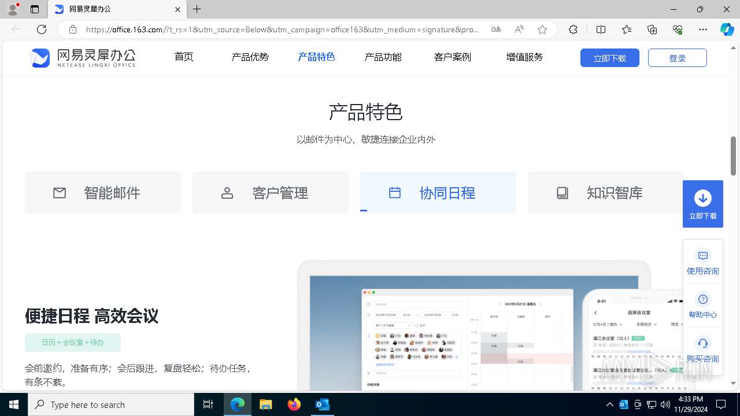The width and height of the screenshot is (740, 416).
Task: View site information lock icon
Action: tap(73, 29)
